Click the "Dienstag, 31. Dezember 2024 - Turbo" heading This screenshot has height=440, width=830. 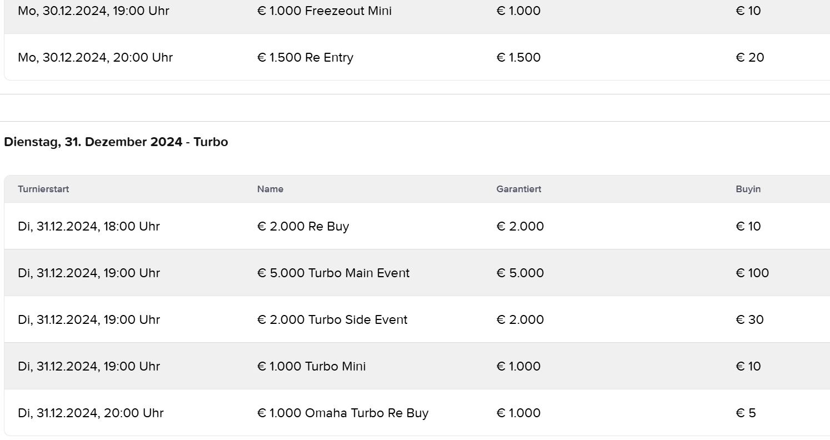click(x=116, y=142)
